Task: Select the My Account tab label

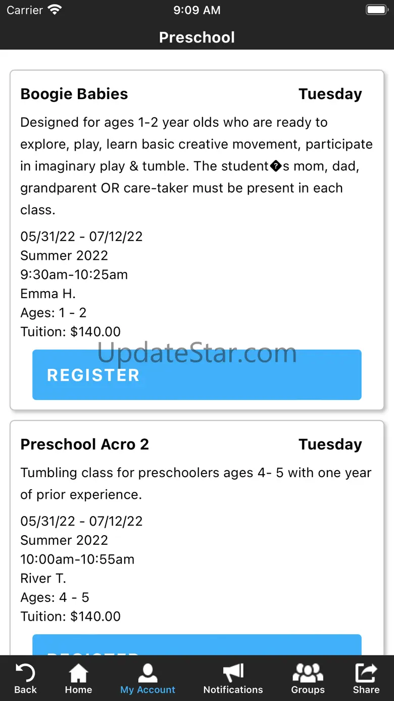Action: (147, 690)
